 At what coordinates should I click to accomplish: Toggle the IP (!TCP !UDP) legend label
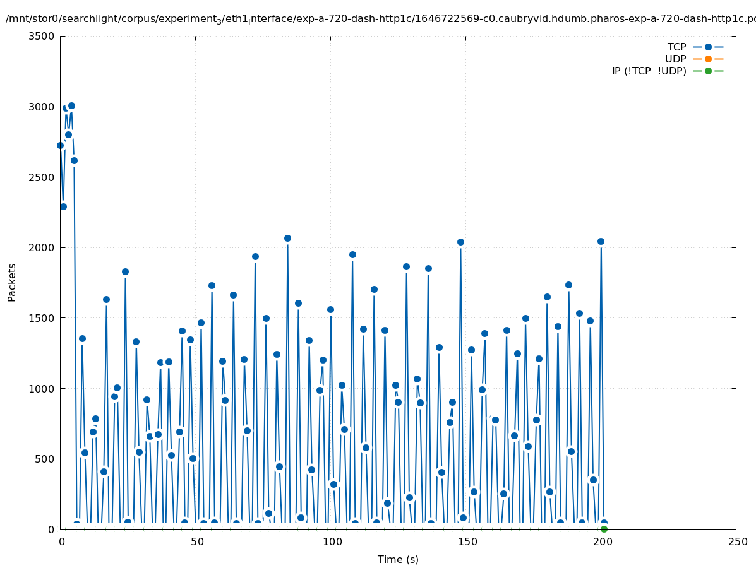pos(649,71)
